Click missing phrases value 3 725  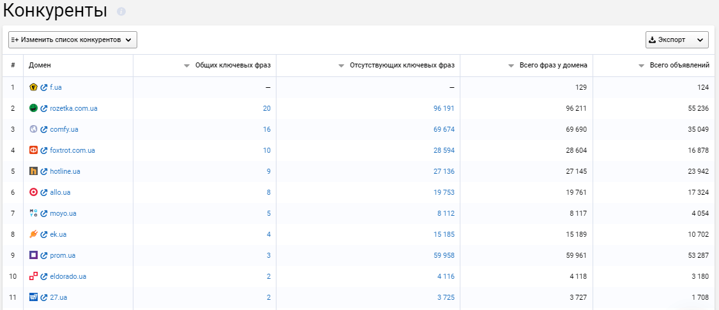446,298
